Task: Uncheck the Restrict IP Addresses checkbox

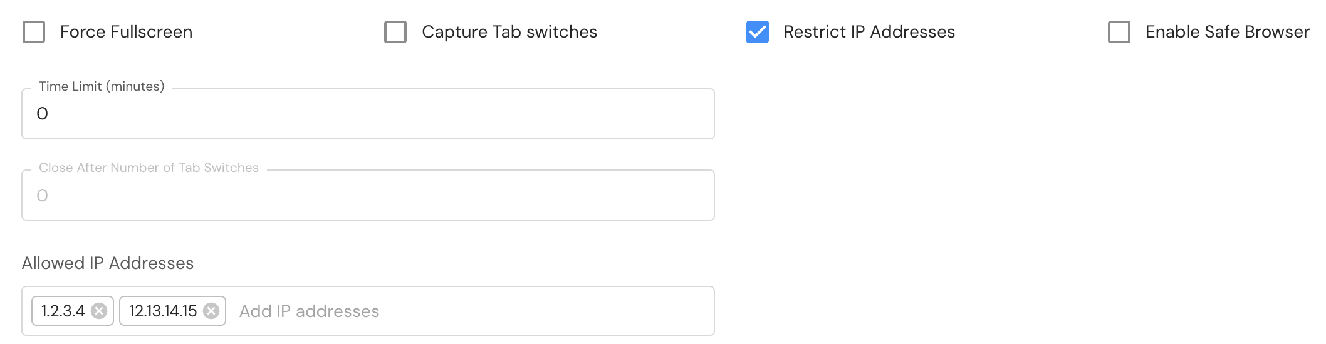Action: (758, 32)
